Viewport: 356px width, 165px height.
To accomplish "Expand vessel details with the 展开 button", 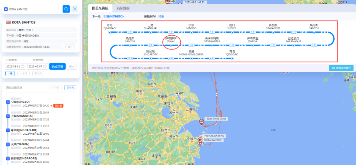I will pyautogui.click(x=71, y=47).
